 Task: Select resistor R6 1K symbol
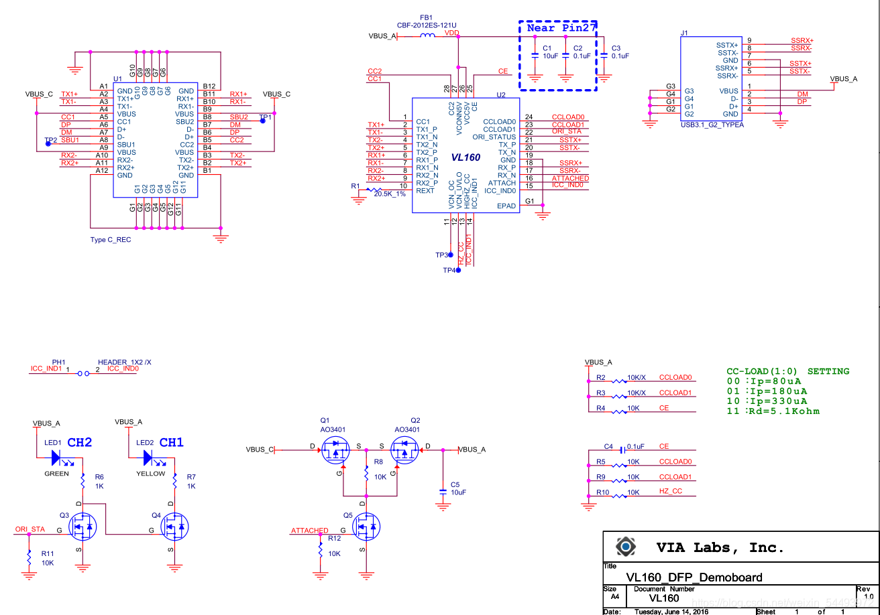82,481
